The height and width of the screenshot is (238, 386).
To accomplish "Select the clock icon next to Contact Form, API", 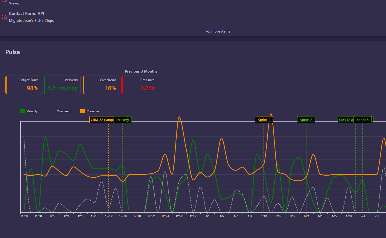I will tap(4, 17).
